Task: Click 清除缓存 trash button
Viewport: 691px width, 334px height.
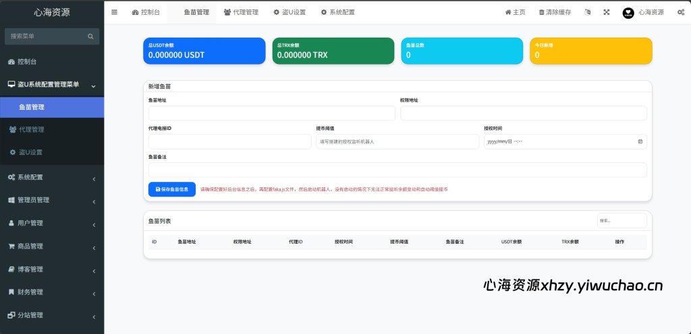Action: [x=555, y=12]
